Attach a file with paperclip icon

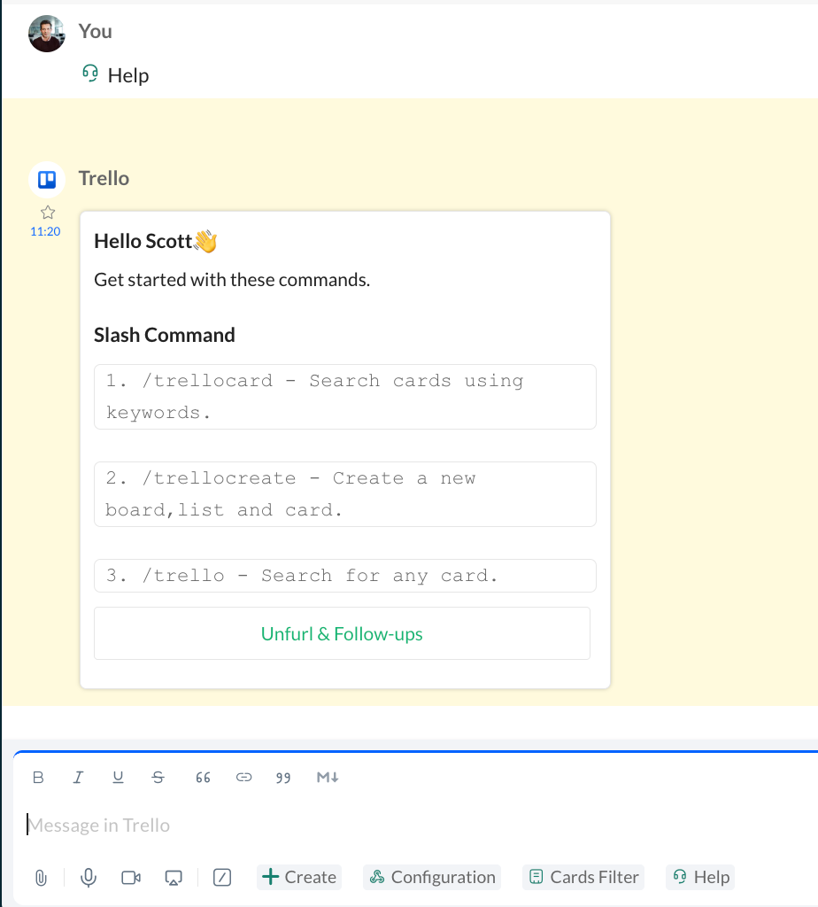coord(41,878)
